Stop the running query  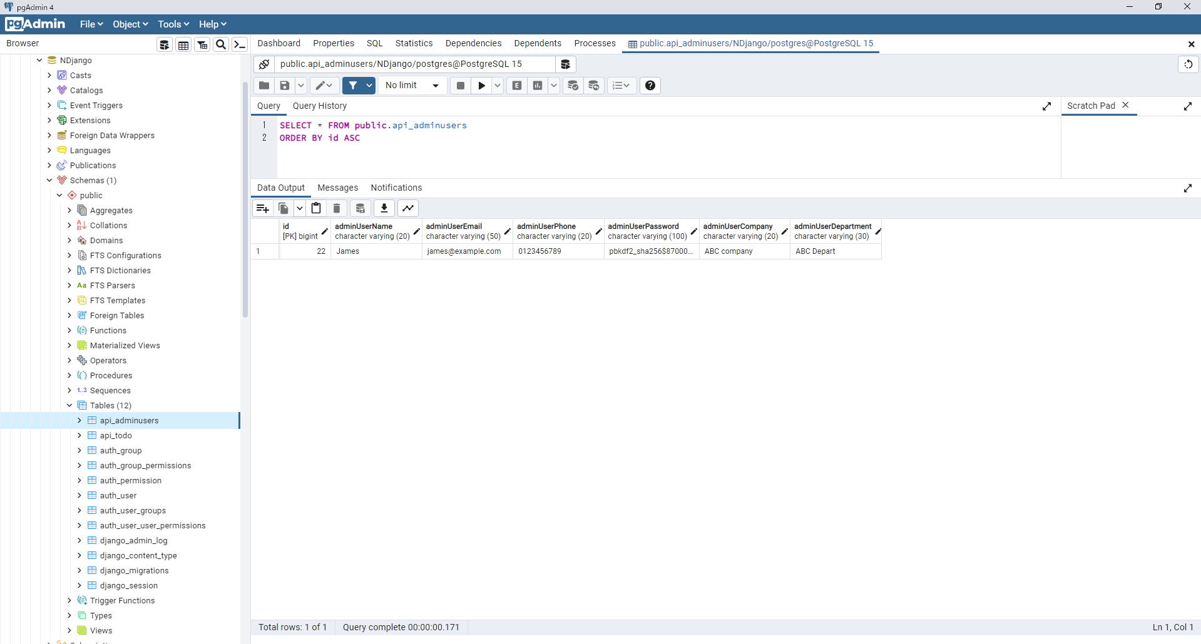point(461,86)
